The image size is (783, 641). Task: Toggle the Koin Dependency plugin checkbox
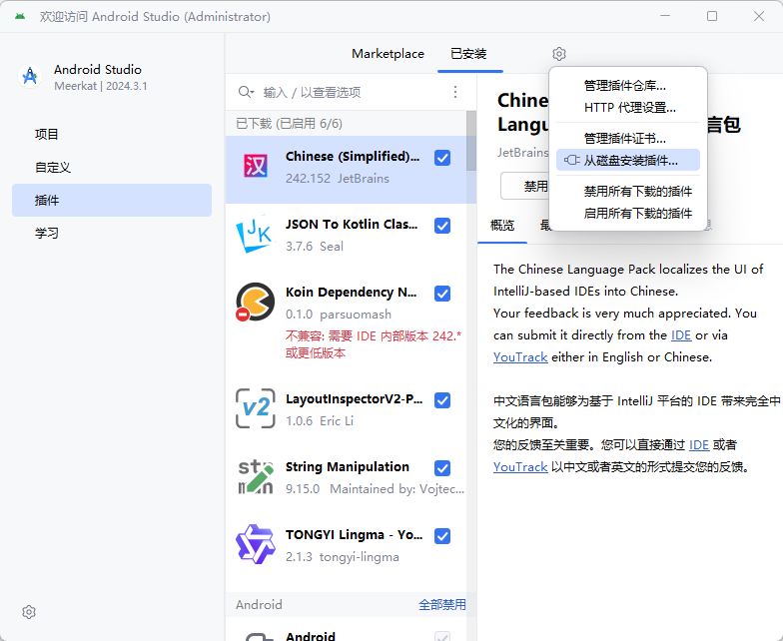(x=442, y=294)
